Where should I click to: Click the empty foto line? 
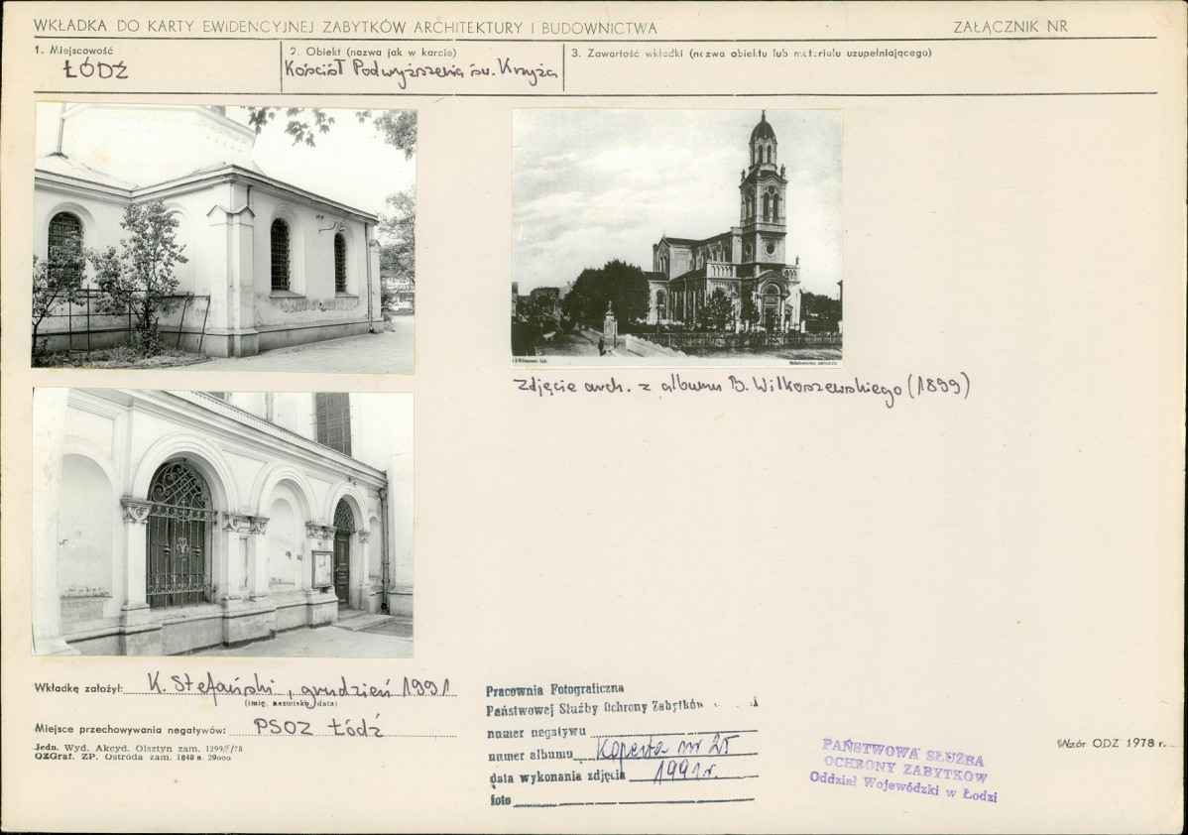click(635, 799)
